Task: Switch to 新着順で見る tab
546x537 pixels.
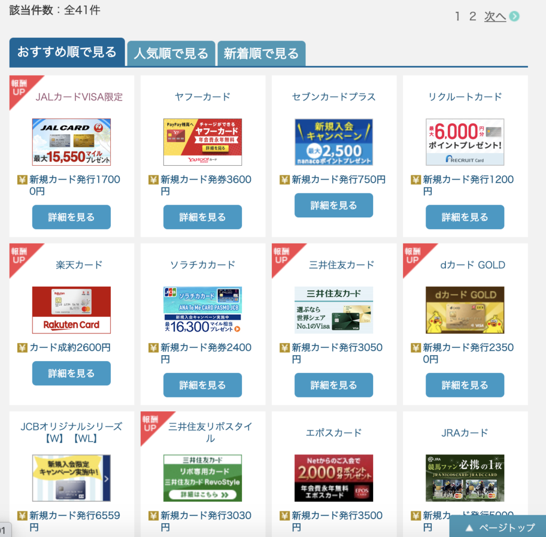Action: 261,54
